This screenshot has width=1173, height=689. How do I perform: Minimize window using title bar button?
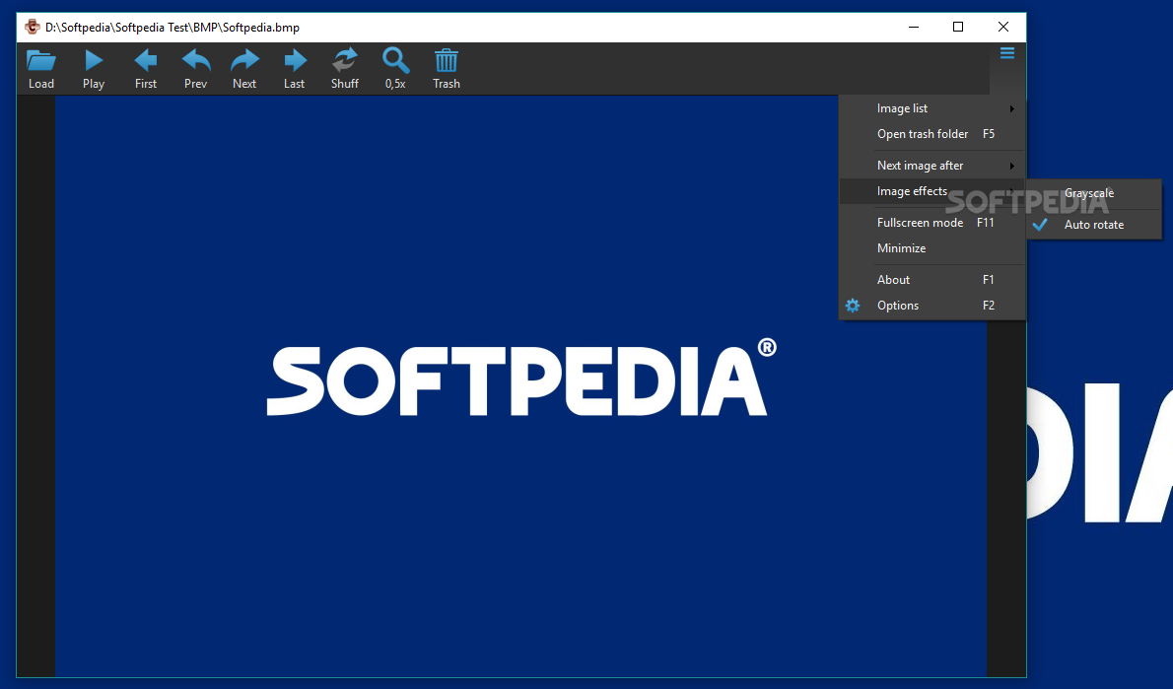click(914, 27)
